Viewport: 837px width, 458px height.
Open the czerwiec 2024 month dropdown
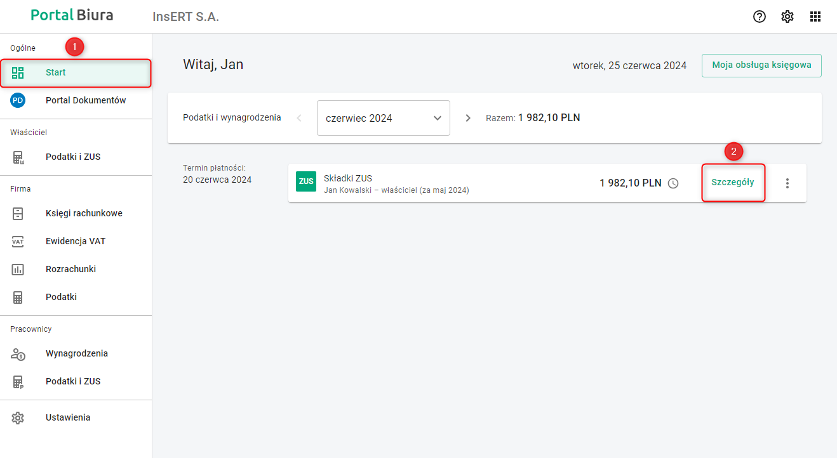click(x=384, y=118)
